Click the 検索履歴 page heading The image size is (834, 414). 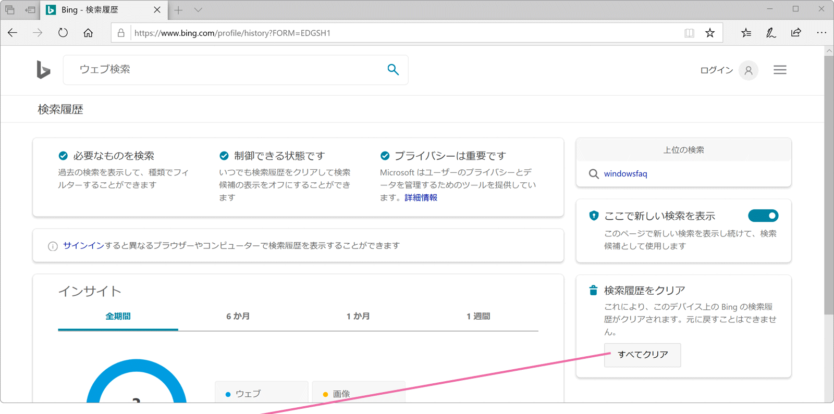point(60,109)
